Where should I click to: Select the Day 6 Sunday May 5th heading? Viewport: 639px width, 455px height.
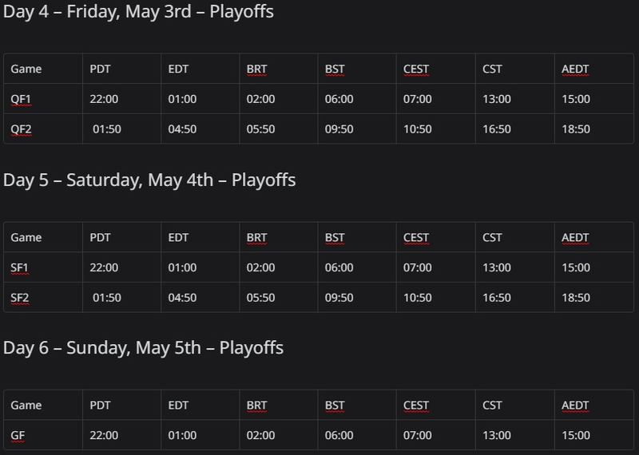143,347
